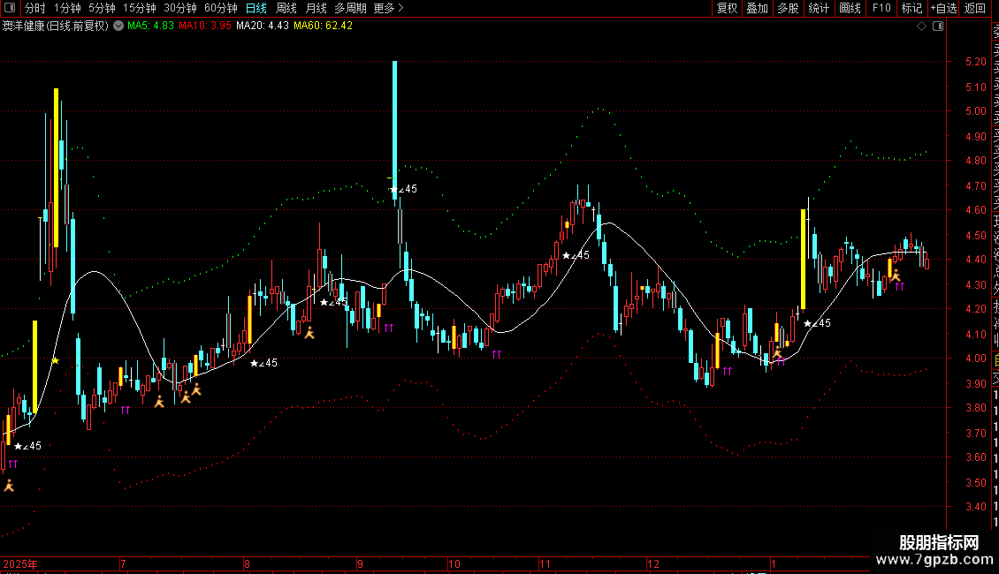Viewport: 999px width, 574px height.
Task: Click the month 12 time axis label
Action: coord(653,564)
